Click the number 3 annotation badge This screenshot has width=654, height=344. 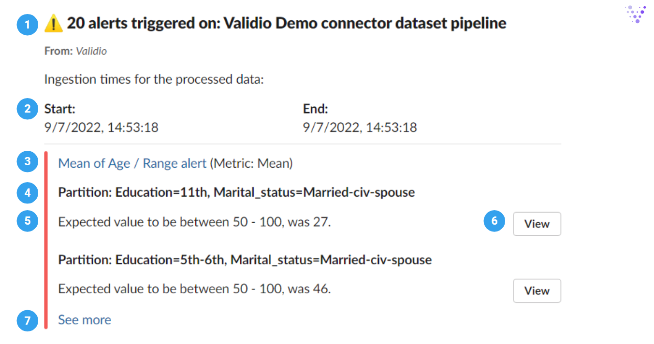point(27,162)
